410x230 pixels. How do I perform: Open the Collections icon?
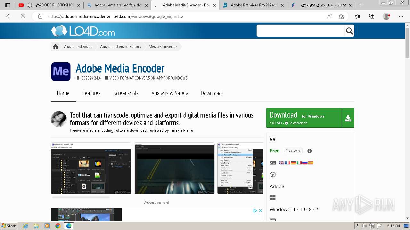click(x=372, y=16)
